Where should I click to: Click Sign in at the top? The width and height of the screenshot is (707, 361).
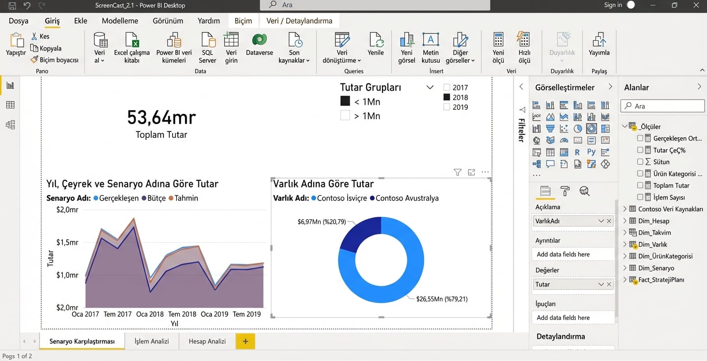click(x=613, y=5)
